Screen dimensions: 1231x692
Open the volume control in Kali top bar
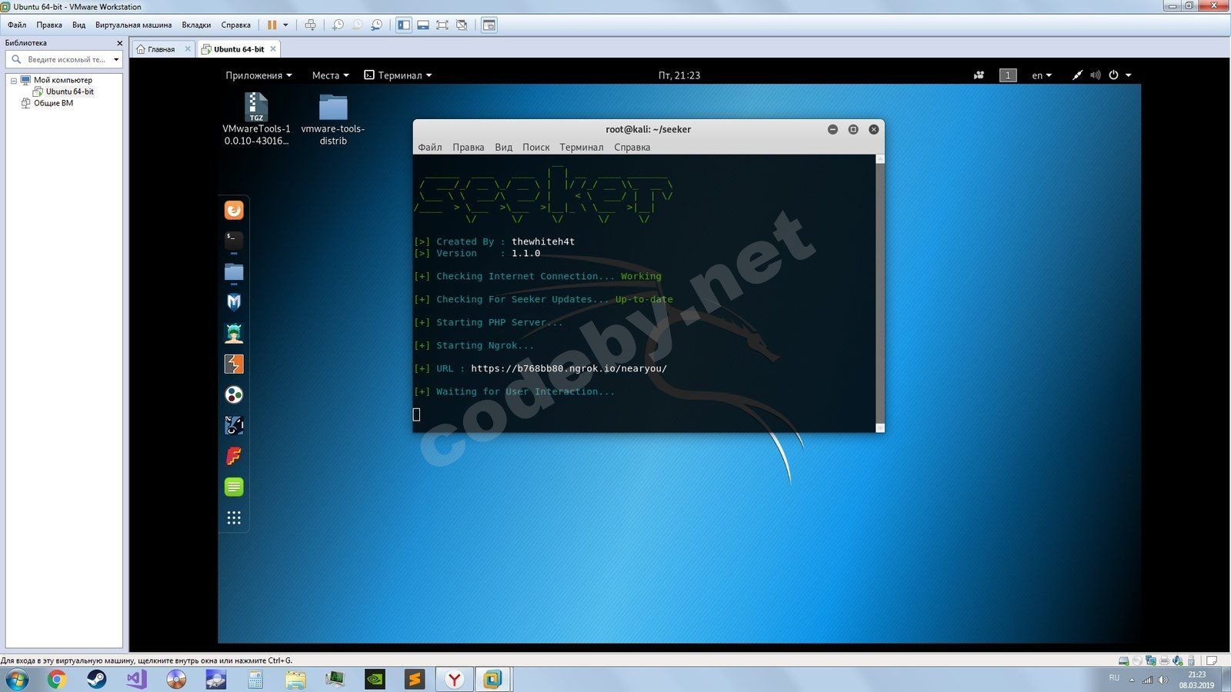[x=1096, y=75]
